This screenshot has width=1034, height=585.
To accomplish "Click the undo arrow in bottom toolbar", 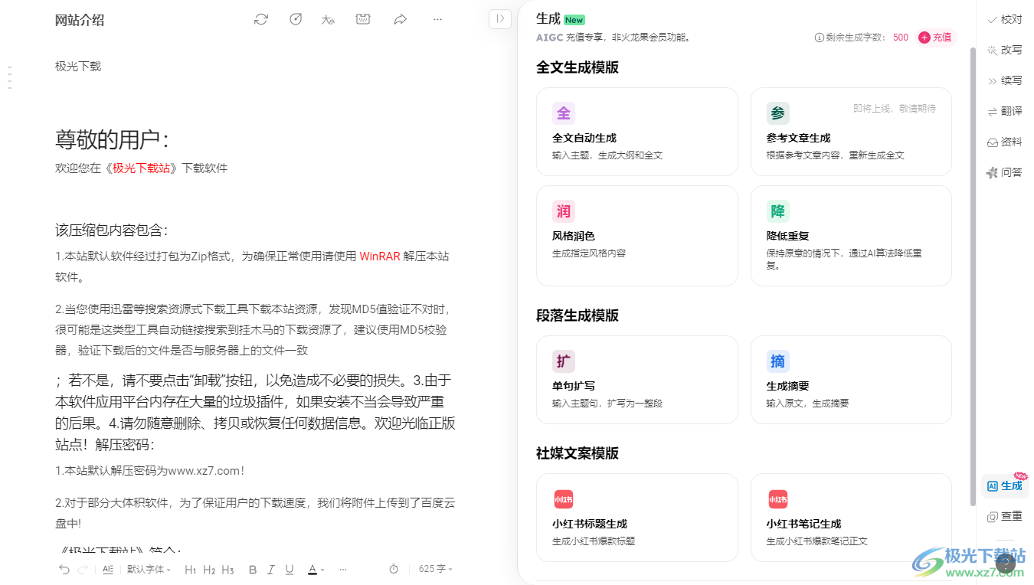I will click(x=64, y=569).
